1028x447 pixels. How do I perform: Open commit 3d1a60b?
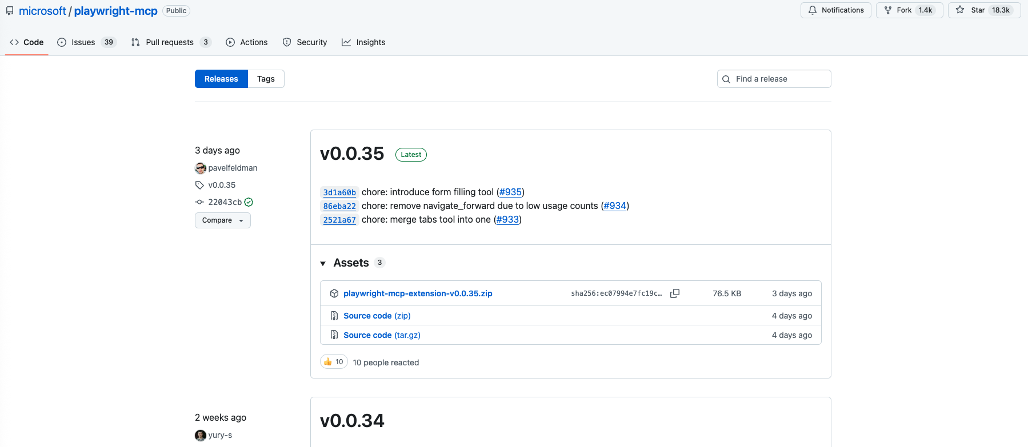(x=339, y=192)
